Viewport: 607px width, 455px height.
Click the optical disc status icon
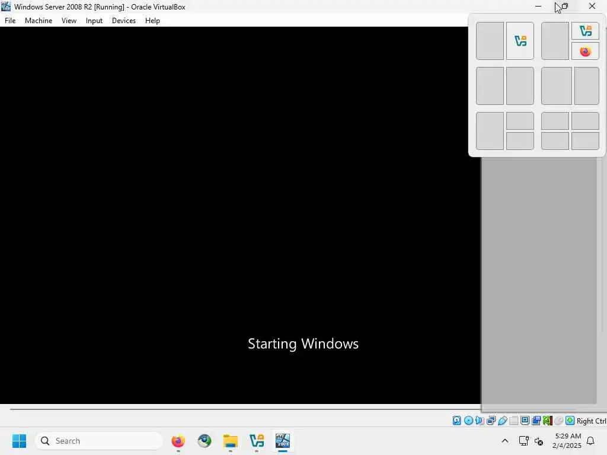(468, 421)
